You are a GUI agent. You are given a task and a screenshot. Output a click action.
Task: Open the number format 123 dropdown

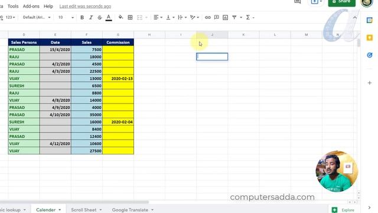[x=10, y=17]
